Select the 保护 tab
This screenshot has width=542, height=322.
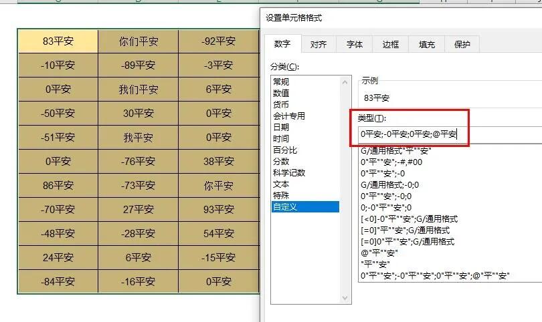pos(462,44)
